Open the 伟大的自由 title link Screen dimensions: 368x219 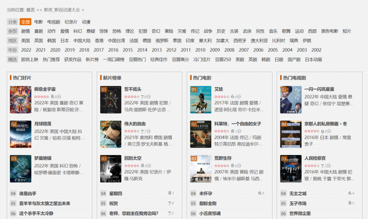[135, 124]
